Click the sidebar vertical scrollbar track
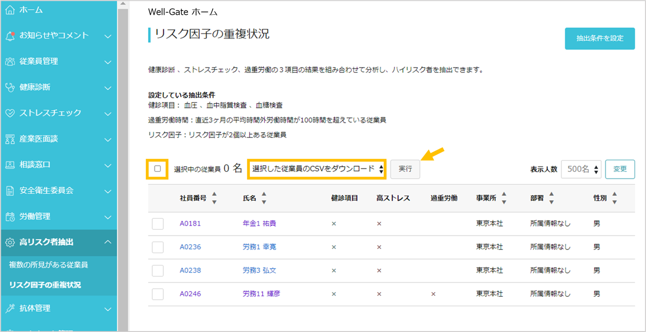Viewport: 646px width, 332px height. tap(123, 169)
